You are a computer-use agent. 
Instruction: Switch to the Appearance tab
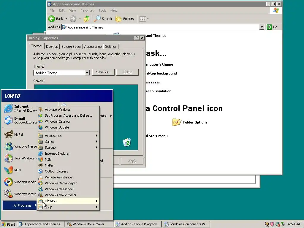pyautogui.click(x=93, y=47)
